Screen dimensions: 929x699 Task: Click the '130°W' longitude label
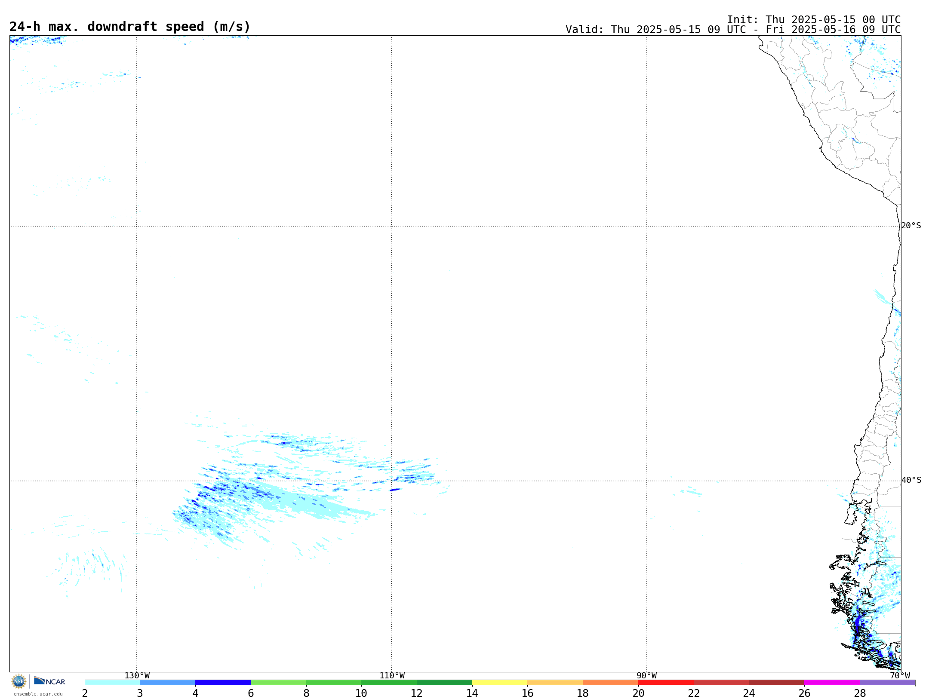tap(137, 676)
